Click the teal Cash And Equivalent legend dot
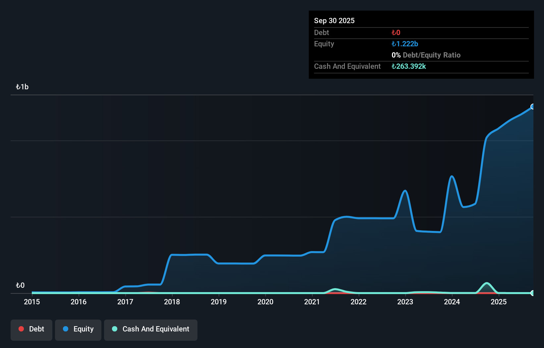The image size is (544, 348). point(114,329)
